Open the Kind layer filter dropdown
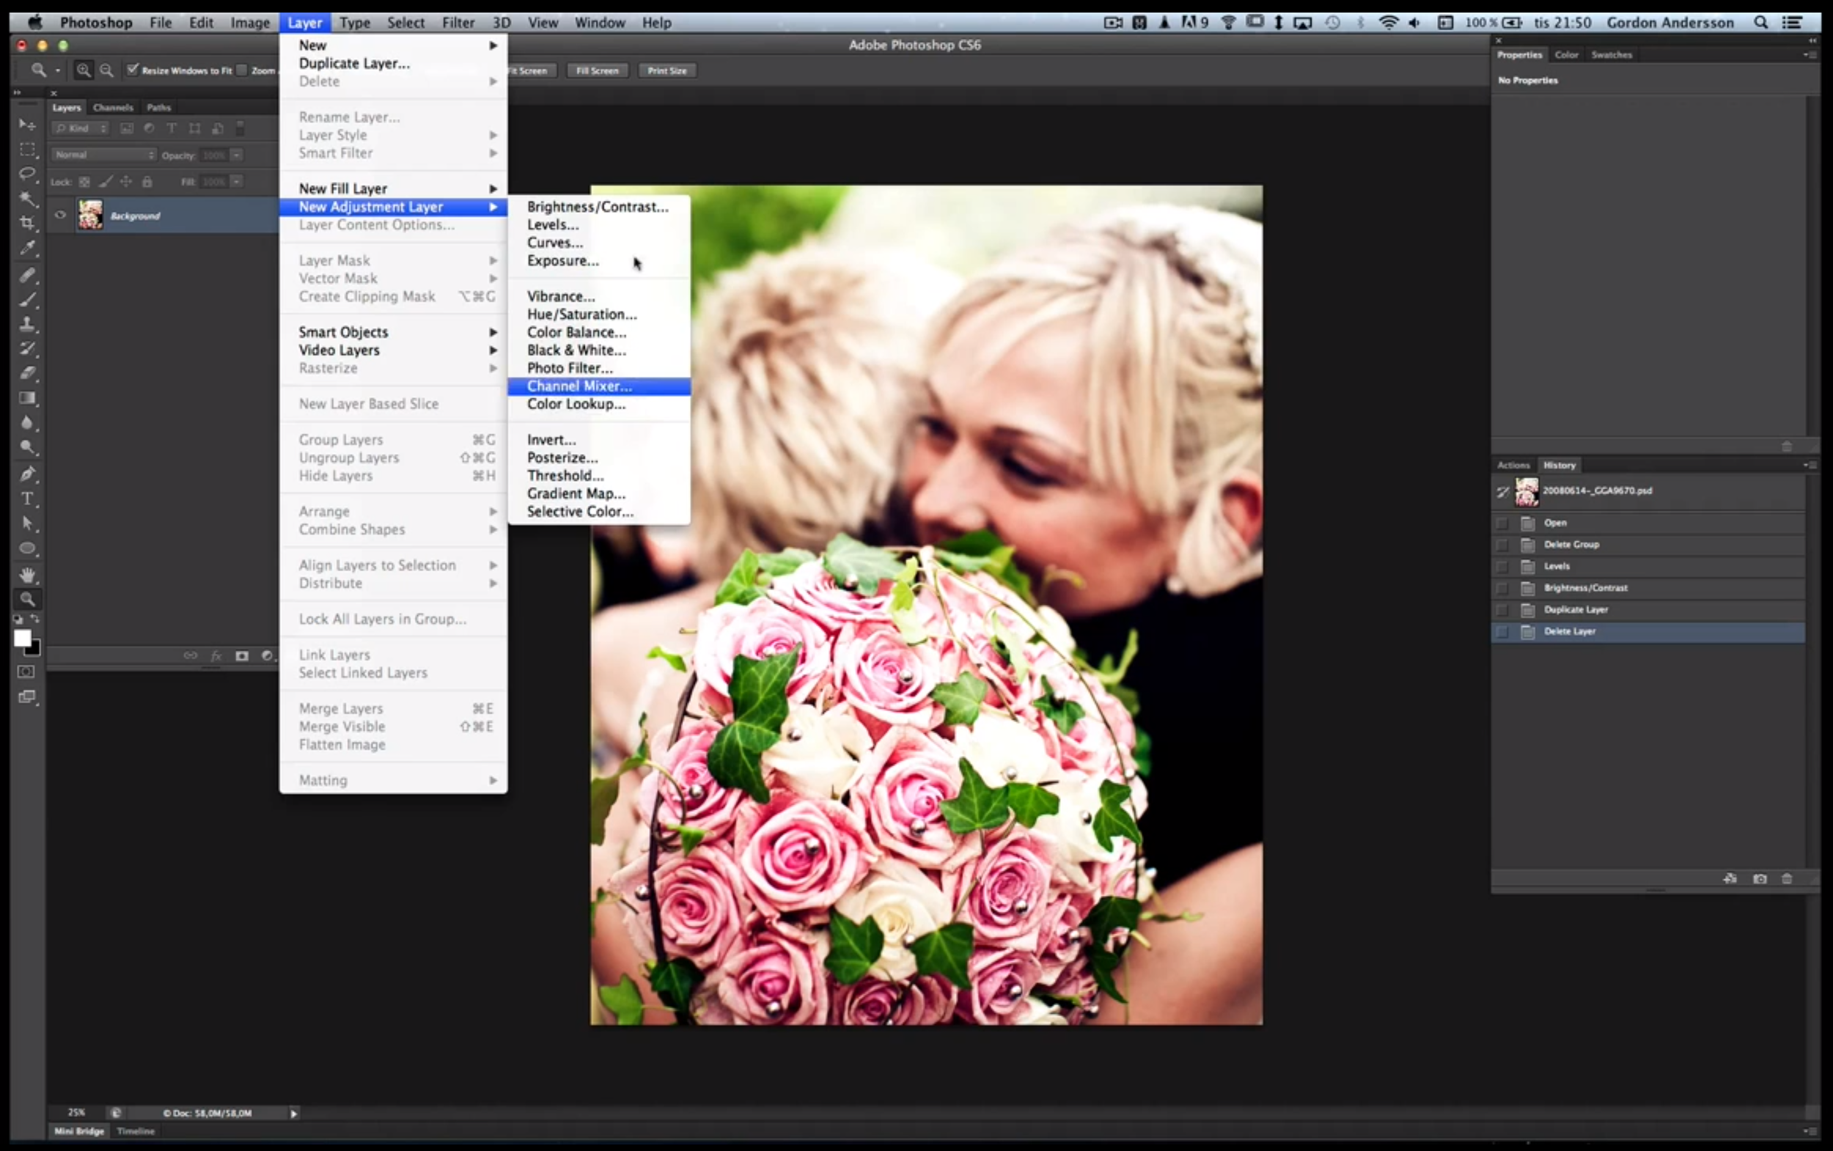This screenshot has width=1833, height=1151. 81,128
